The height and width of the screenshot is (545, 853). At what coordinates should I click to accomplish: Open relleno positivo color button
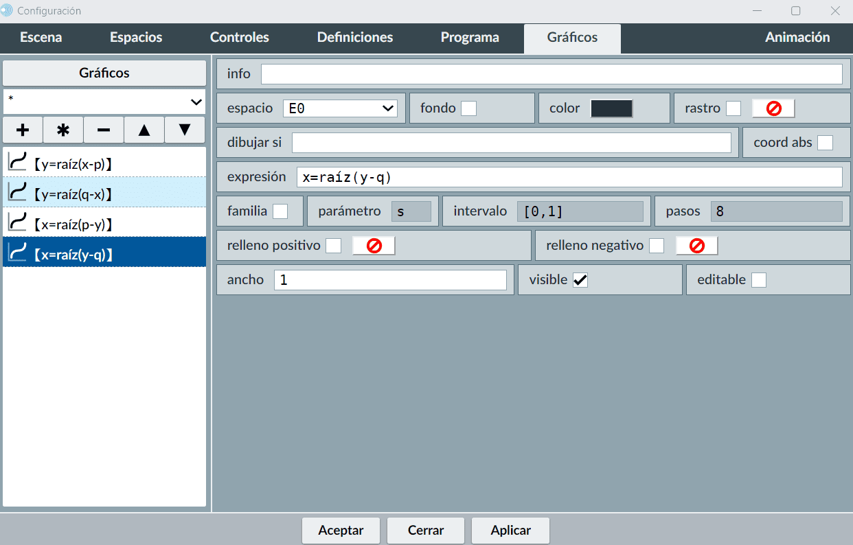tap(374, 246)
